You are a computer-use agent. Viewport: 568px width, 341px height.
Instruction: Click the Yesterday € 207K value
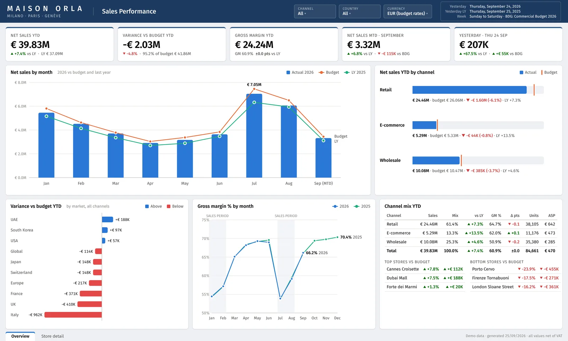[x=474, y=45]
